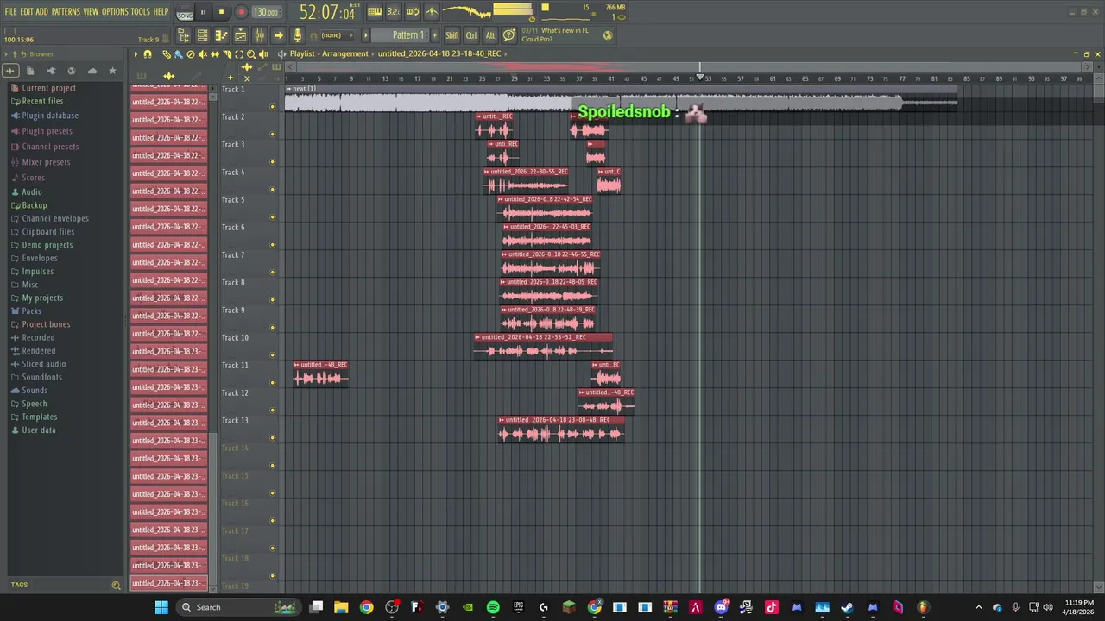Image resolution: width=1105 pixels, height=621 pixels.
Task: Open the Options menu
Action: click(x=115, y=12)
